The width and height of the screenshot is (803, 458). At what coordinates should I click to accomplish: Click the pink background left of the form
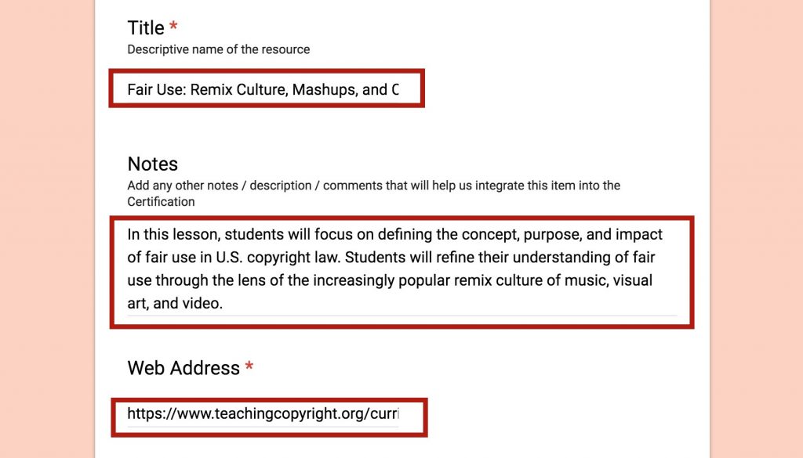(47, 229)
